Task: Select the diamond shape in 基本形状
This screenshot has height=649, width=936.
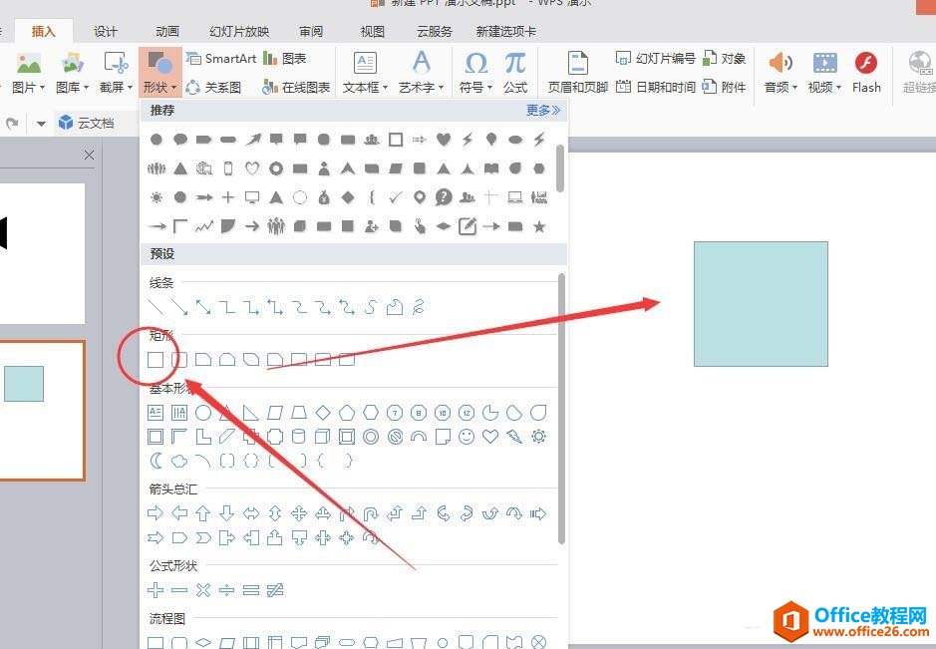Action: [x=322, y=413]
